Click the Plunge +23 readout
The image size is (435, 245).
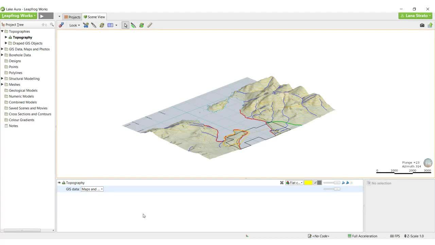click(x=411, y=163)
